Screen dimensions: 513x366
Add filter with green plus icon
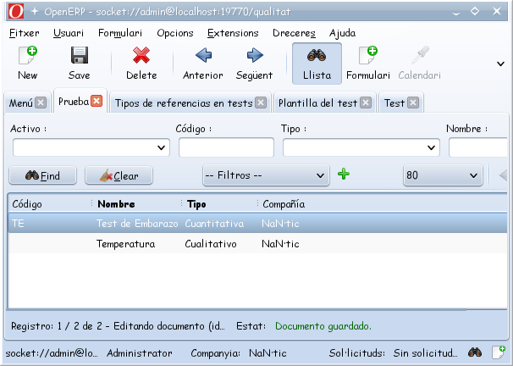344,175
